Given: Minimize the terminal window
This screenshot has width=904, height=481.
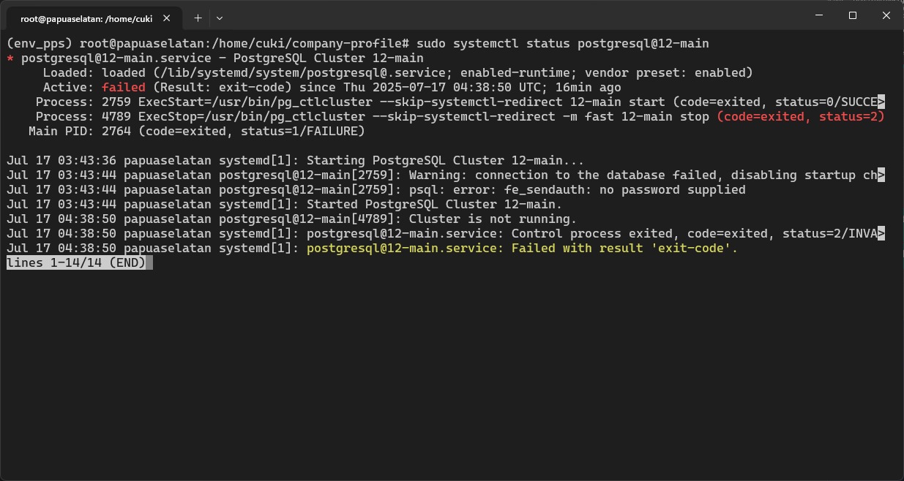Looking at the screenshot, I should click(819, 15).
